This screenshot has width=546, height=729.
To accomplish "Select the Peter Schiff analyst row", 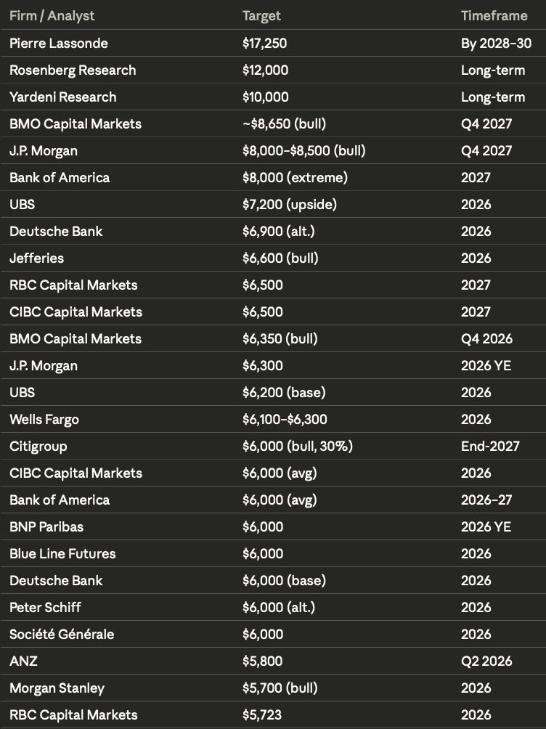I will coord(45,608).
